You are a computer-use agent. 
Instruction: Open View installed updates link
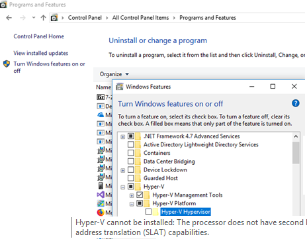pyautogui.click(x=41, y=53)
